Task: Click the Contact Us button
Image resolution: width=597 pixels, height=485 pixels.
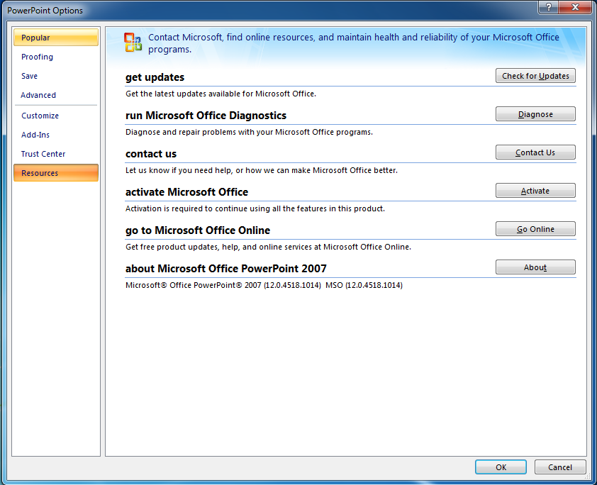Action: click(x=535, y=152)
